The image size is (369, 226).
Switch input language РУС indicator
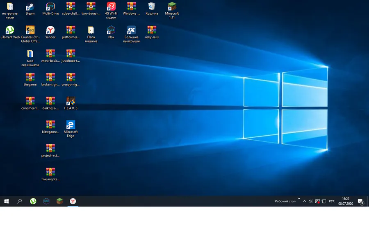[x=332, y=201]
